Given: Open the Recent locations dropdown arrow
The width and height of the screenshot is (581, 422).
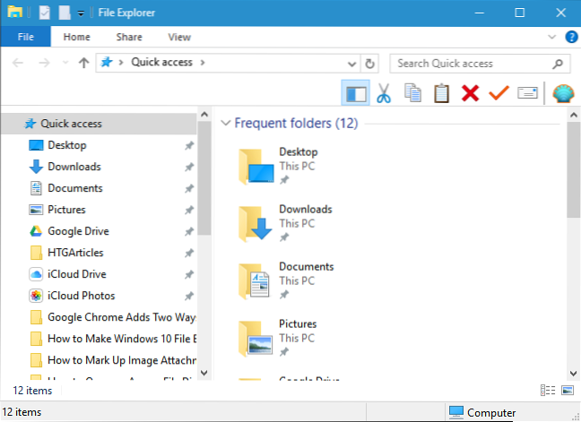Looking at the screenshot, I should click(x=65, y=63).
